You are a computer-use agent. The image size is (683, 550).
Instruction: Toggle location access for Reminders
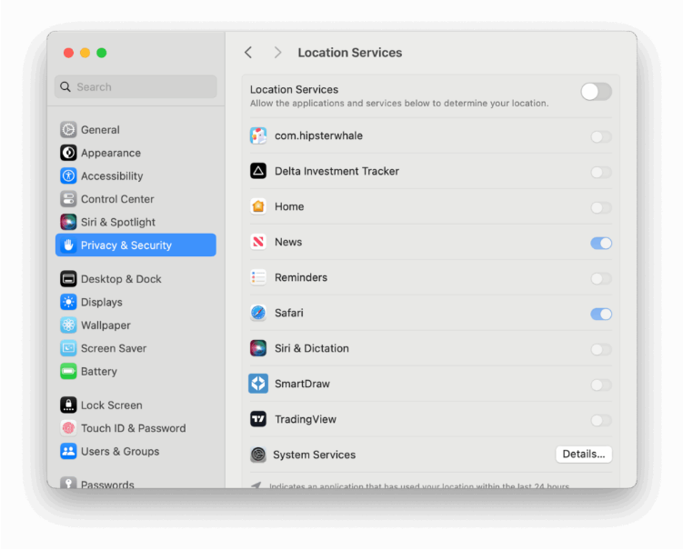(x=601, y=279)
